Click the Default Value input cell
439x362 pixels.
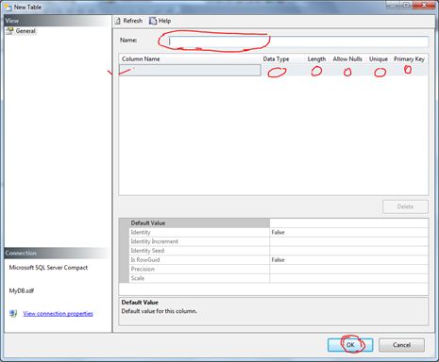[348, 223]
